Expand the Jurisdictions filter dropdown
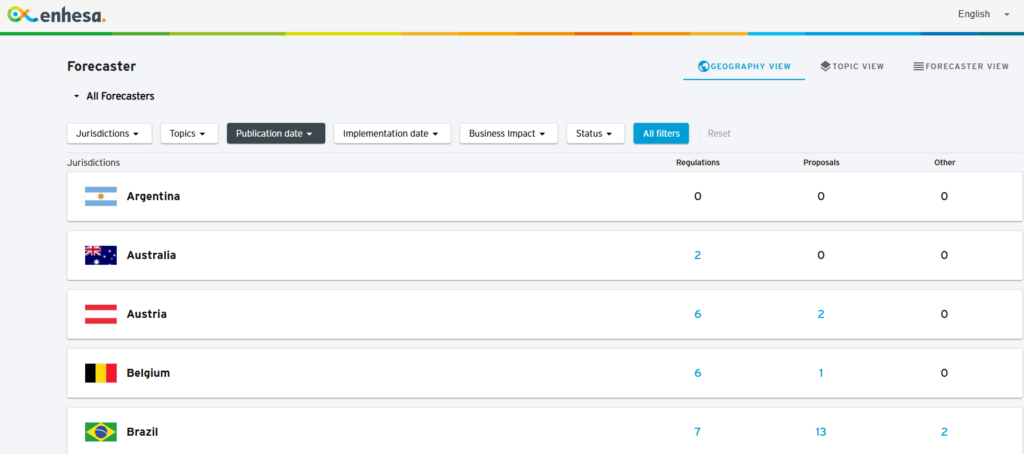This screenshot has height=454, width=1024. (x=109, y=133)
